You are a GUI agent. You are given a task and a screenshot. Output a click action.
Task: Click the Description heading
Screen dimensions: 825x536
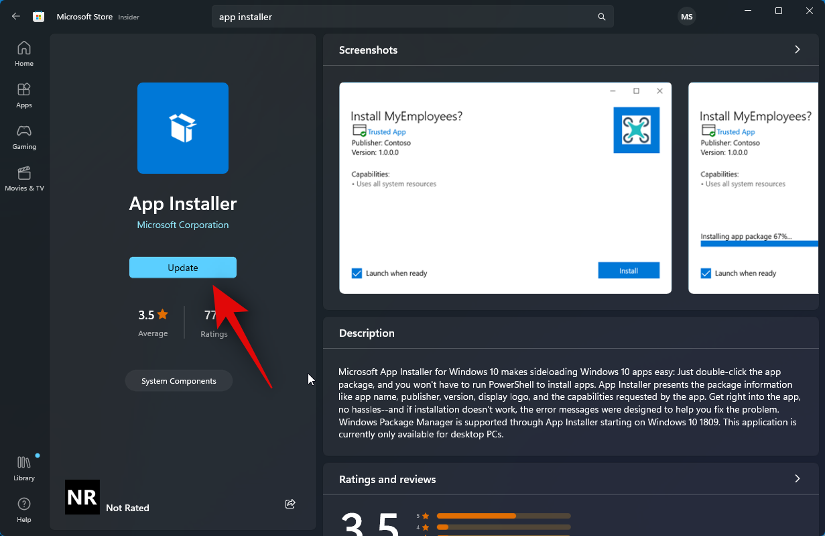[367, 333]
